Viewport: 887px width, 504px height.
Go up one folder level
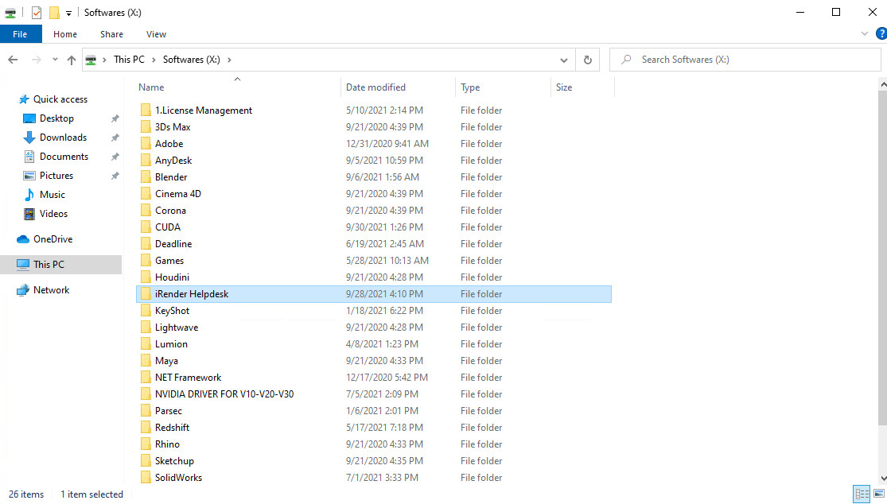tap(72, 60)
